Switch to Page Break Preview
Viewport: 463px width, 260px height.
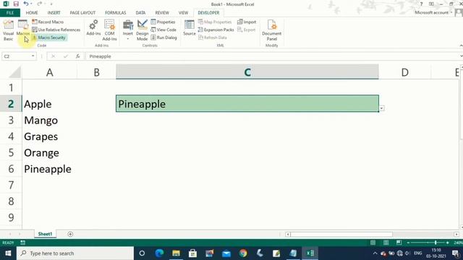(399, 243)
